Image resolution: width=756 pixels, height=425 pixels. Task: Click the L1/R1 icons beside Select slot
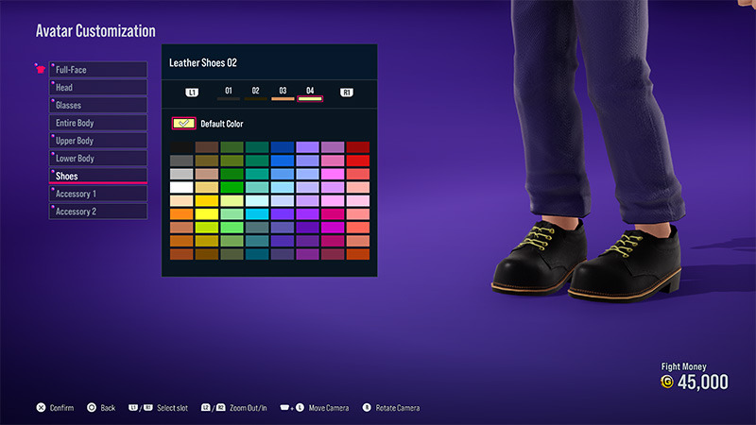point(140,408)
